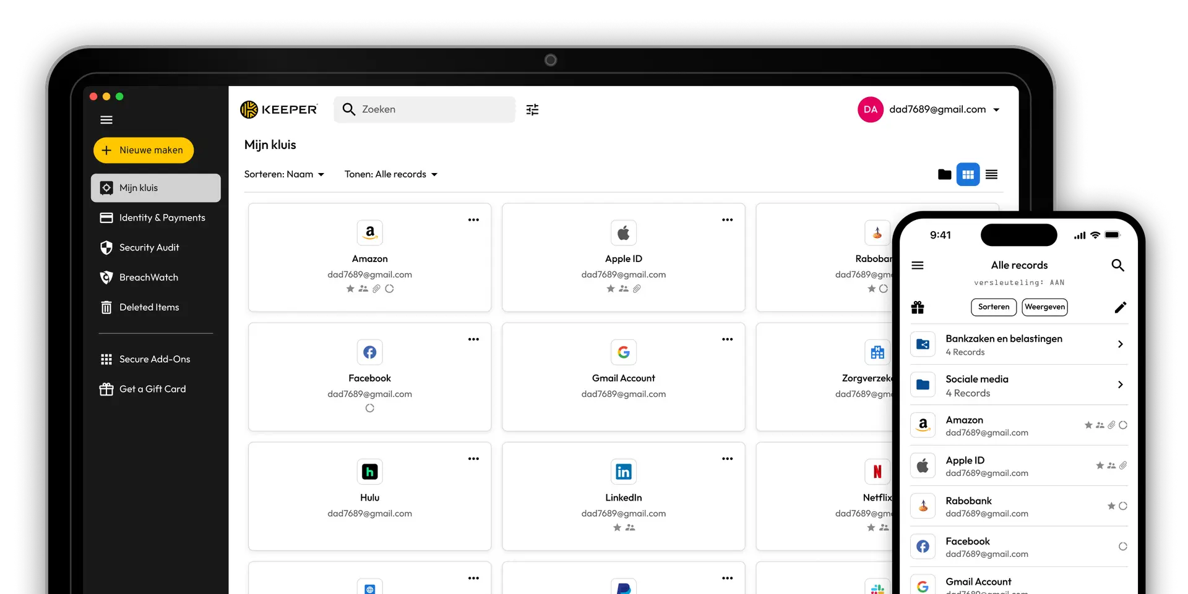1188x594 pixels.
Task: Click the Amazon logo on desktop card
Action: 370,233
